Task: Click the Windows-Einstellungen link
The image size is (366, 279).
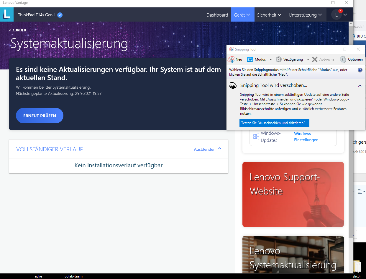Action: click(306, 137)
